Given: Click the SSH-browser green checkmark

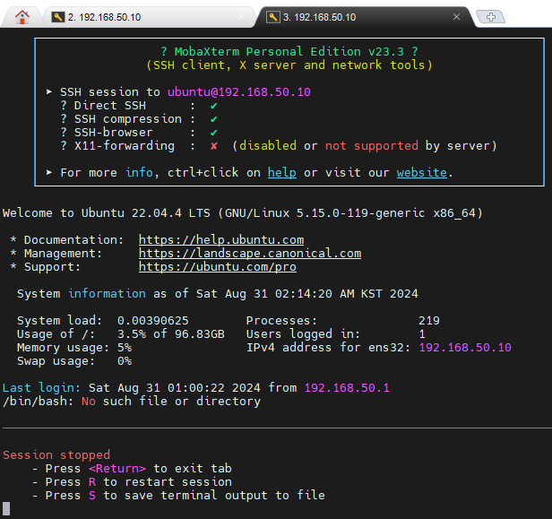Looking at the screenshot, I should pyautogui.click(x=213, y=133).
